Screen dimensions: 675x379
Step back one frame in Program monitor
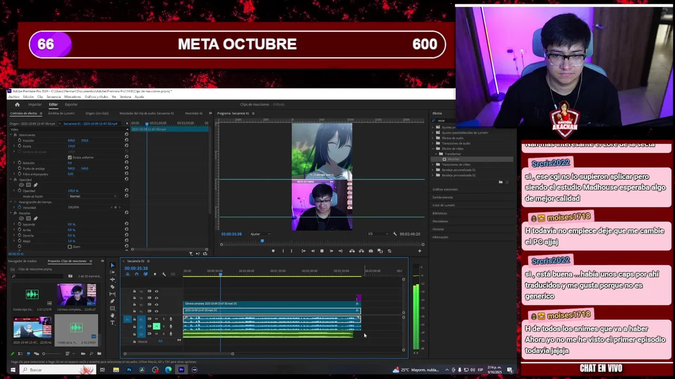coord(313,251)
